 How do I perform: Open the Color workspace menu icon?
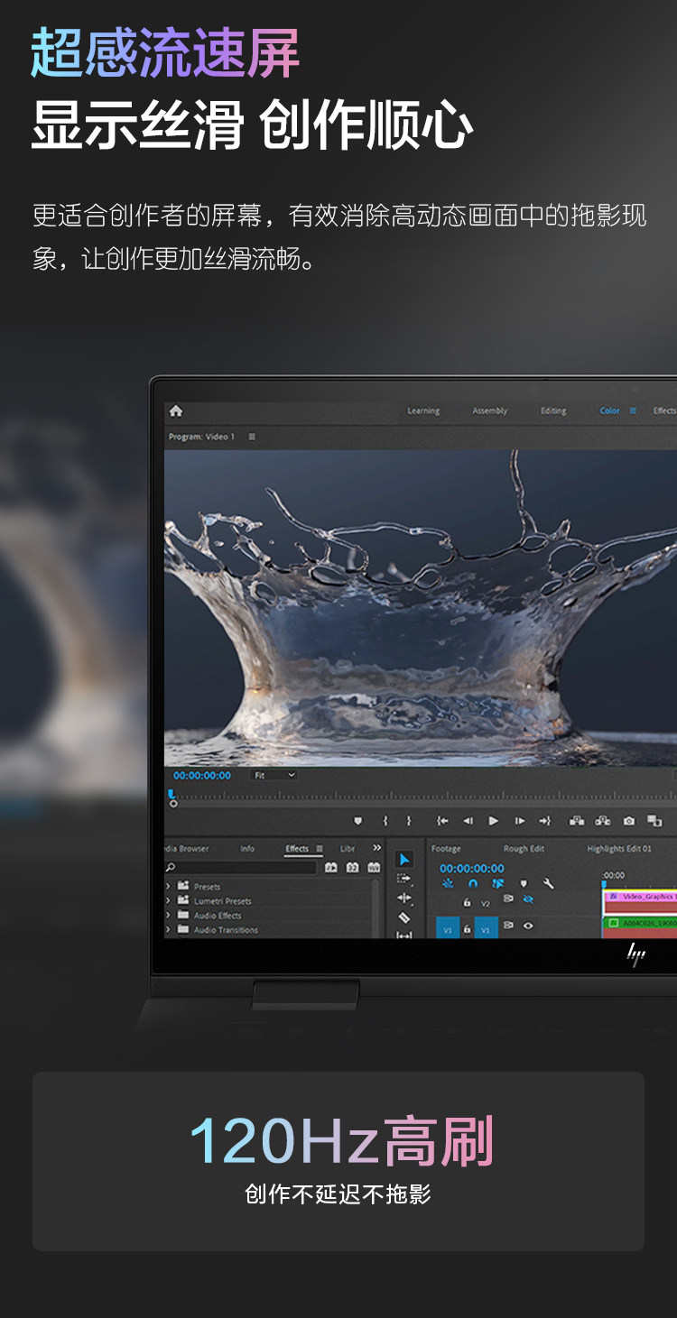click(634, 410)
